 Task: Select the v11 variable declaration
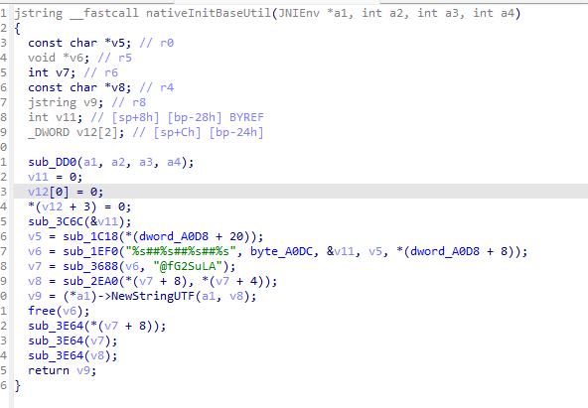tap(56, 117)
